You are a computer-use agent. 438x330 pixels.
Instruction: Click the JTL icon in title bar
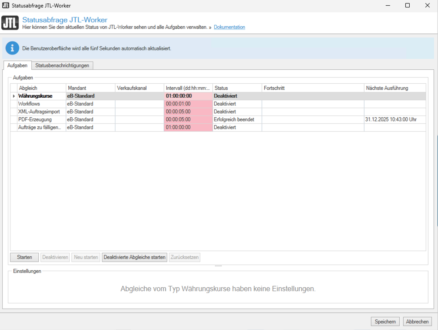tap(6, 6)
